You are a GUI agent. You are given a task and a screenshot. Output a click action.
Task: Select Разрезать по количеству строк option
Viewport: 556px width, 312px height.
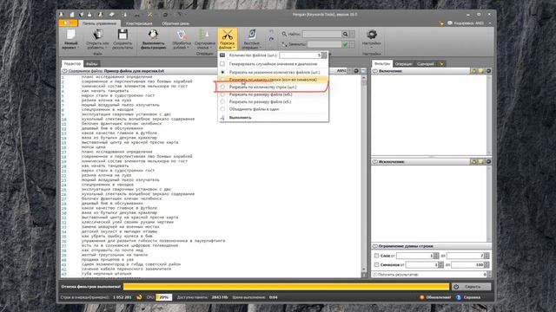click(x=222, y=87)
